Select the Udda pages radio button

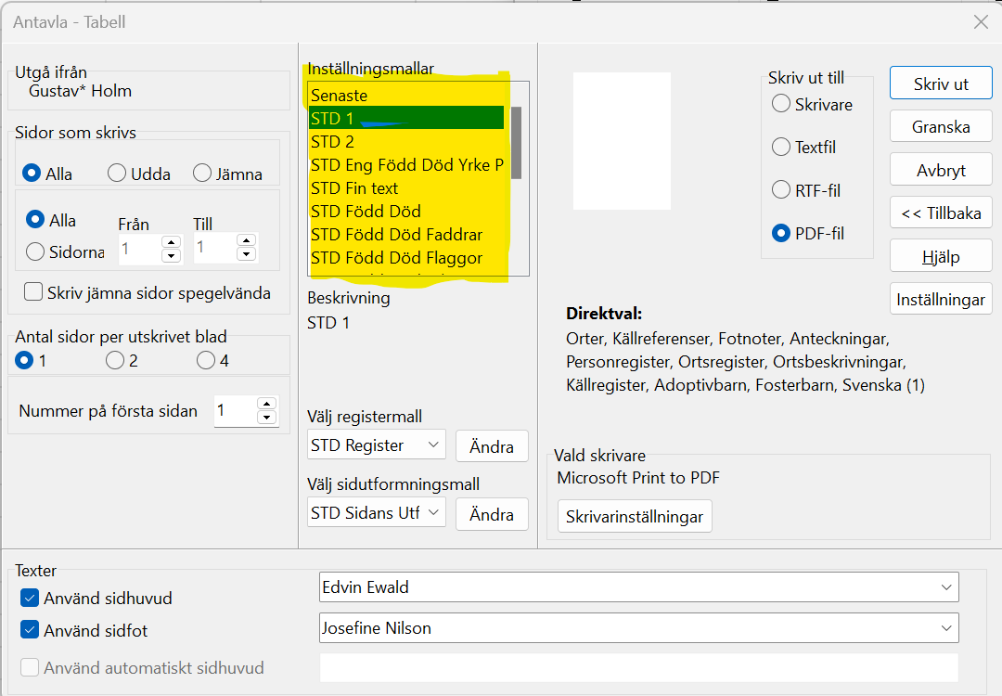coord(117,174)
